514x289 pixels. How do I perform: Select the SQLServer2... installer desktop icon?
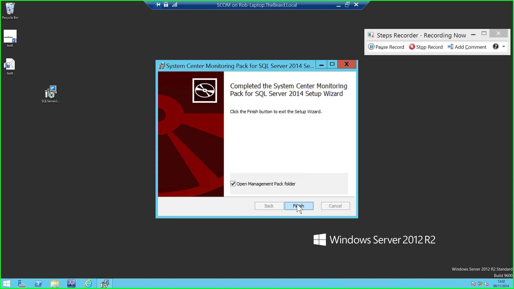[51, 94]
